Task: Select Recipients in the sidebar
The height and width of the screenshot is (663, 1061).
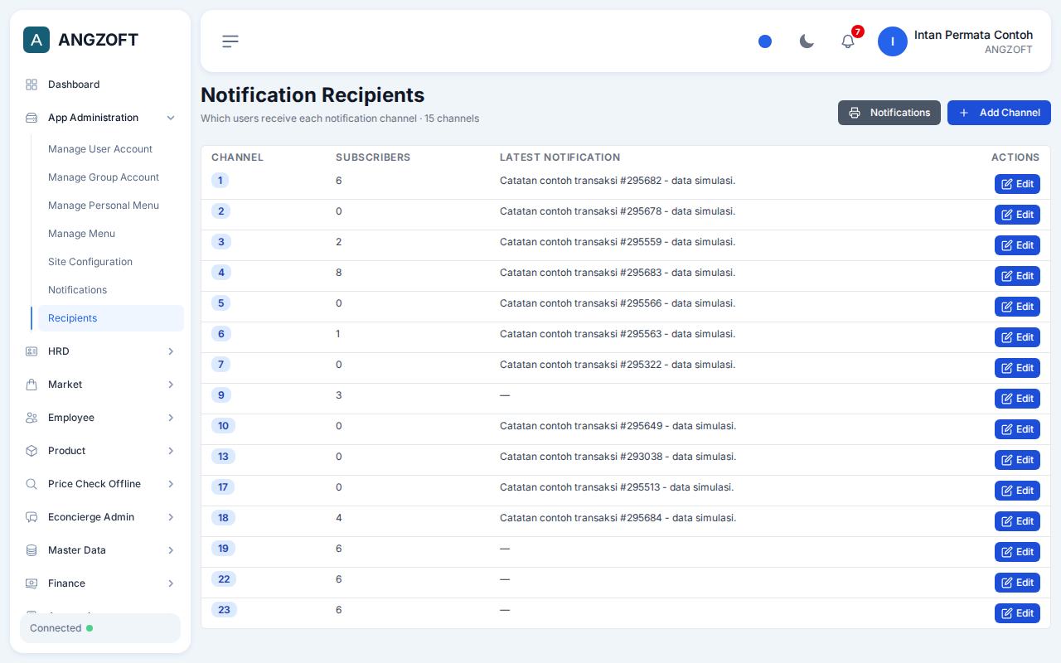Action: pyautogui.click(x=111, y=318)
